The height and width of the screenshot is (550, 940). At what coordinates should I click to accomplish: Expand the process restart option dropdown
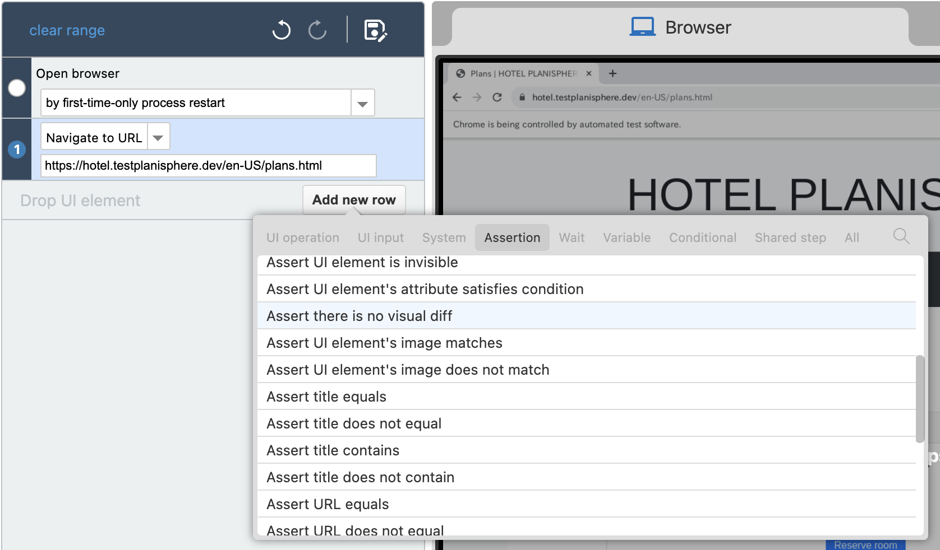coord(363,103)
